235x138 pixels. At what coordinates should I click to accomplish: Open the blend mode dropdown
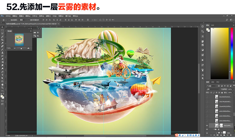213,89
